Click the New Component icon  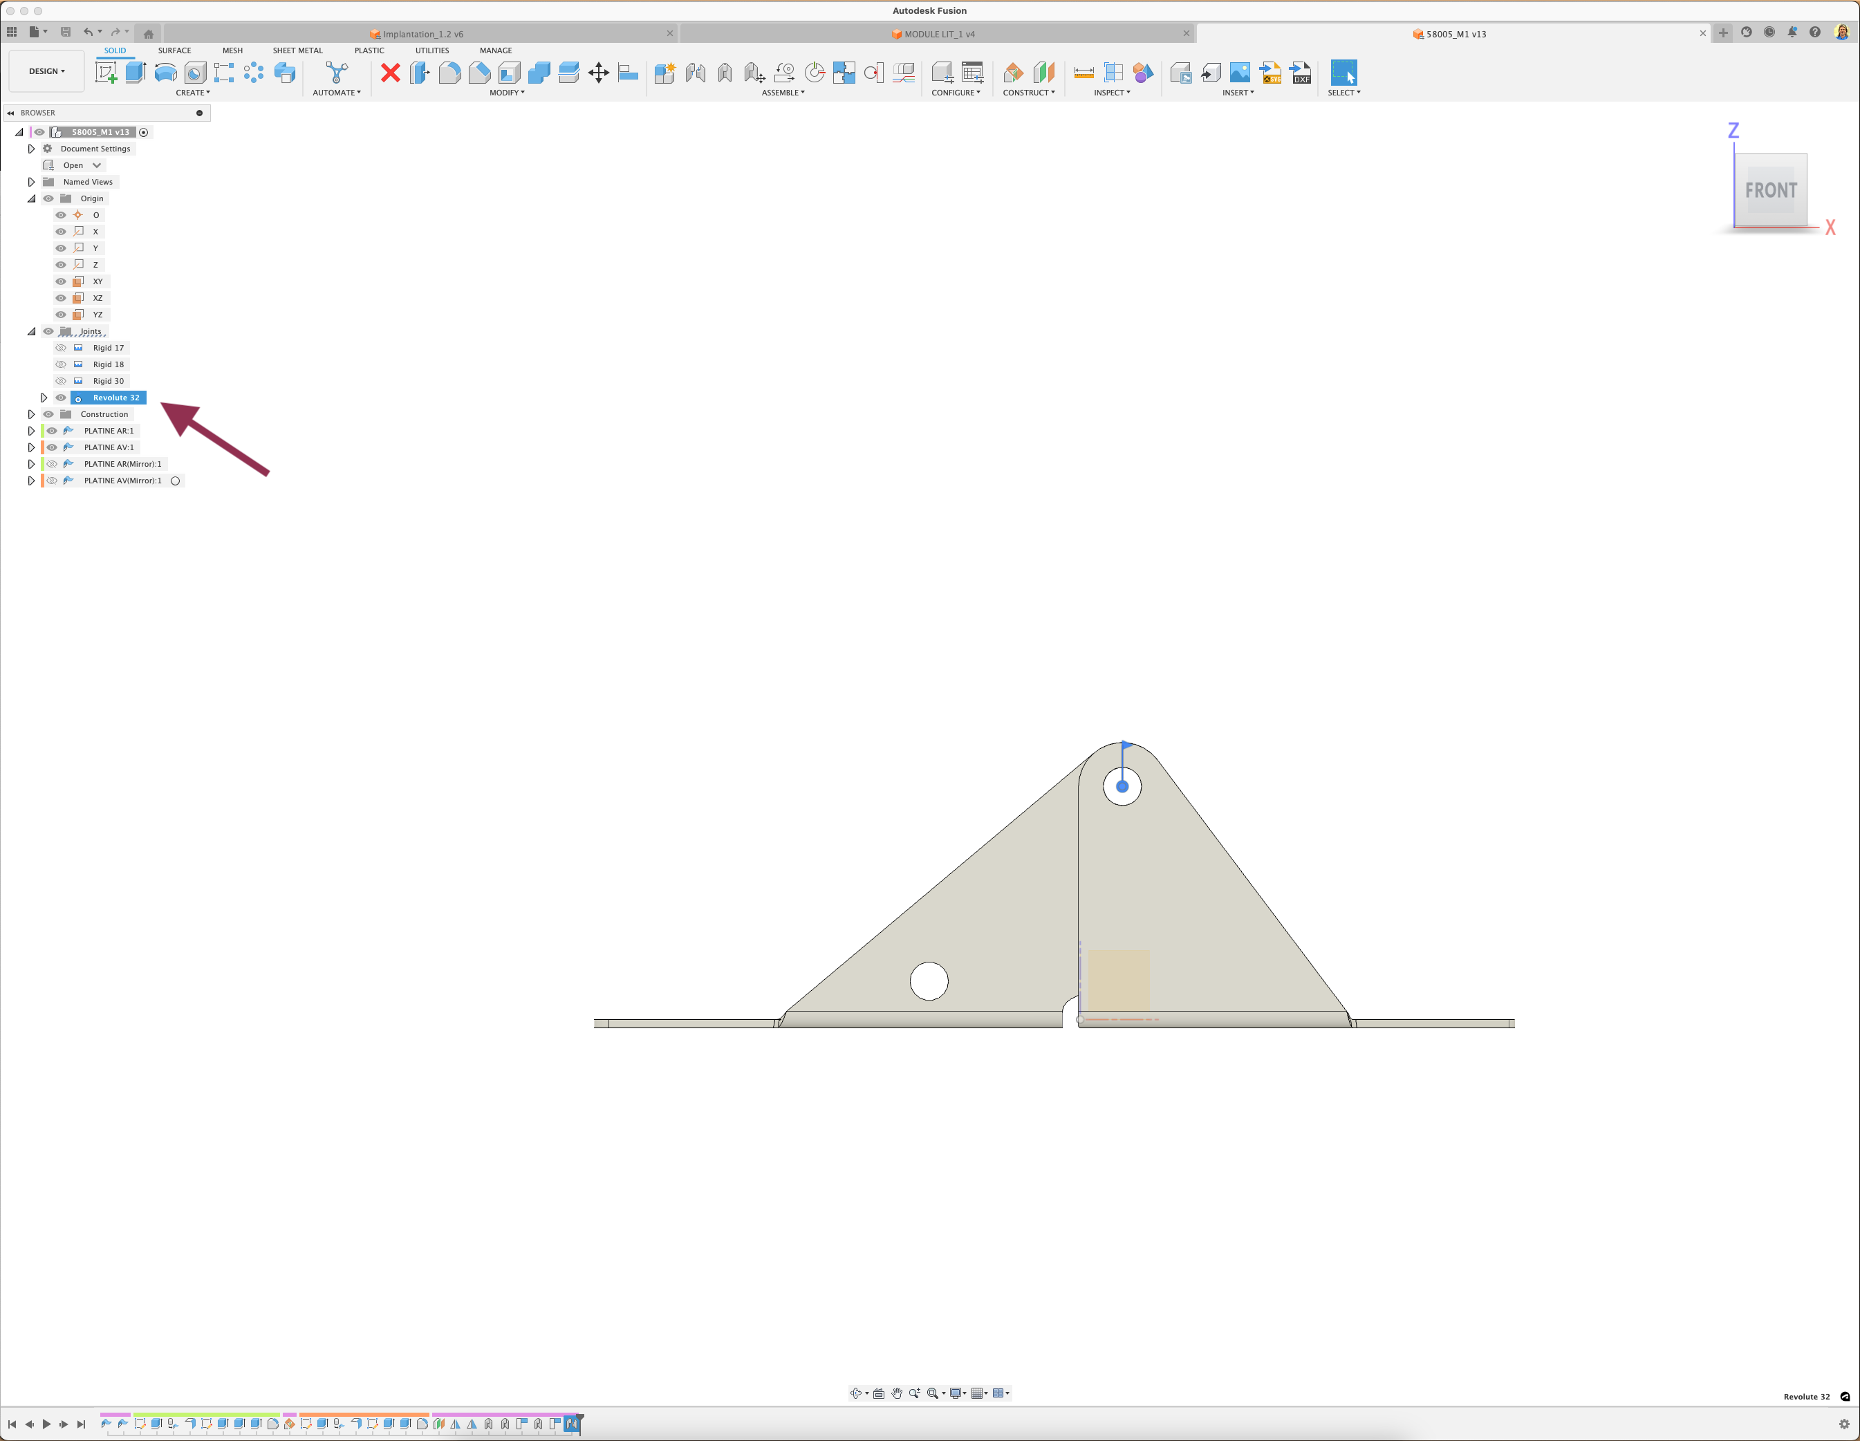(665, 73)
